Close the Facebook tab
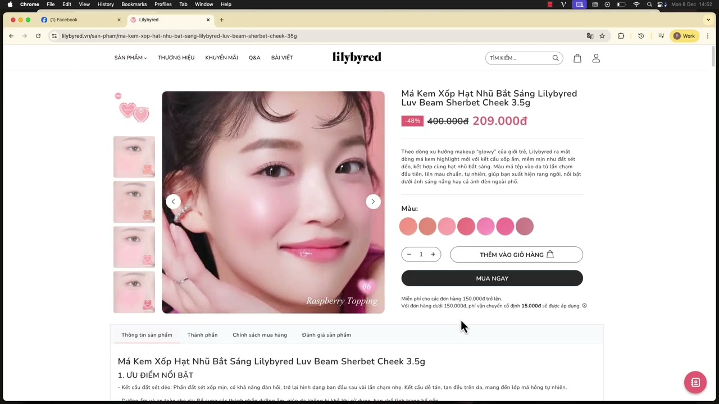719x404 pixels. point(119,20)
